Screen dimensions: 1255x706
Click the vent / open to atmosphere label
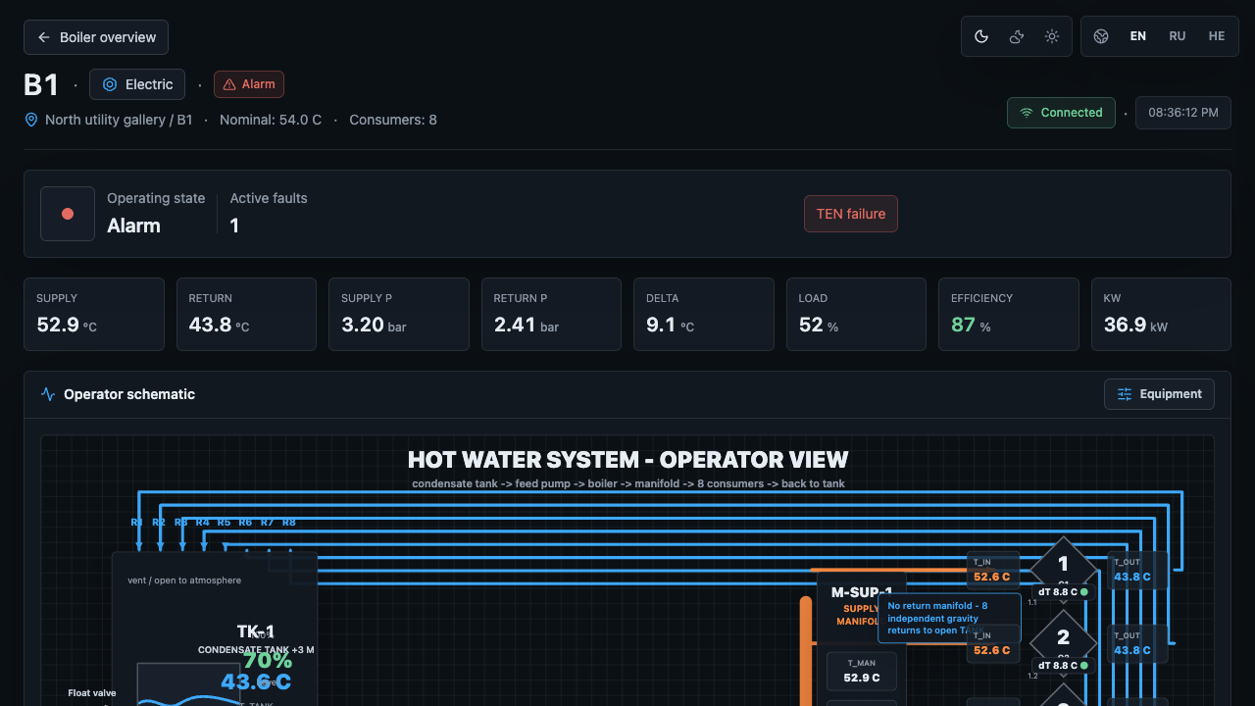pos(184,580)
